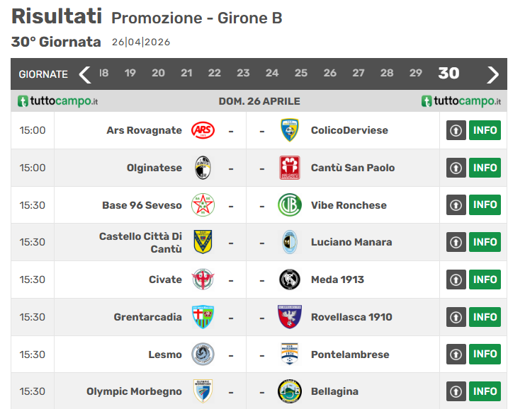This screenshot has width=508, height=409.
Task: Open INFO for Olginatese vs Cantù San Paolo
Action: [x=485, y=168]
